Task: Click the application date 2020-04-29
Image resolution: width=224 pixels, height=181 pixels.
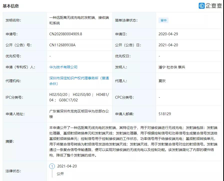Action: click(168, 34)
